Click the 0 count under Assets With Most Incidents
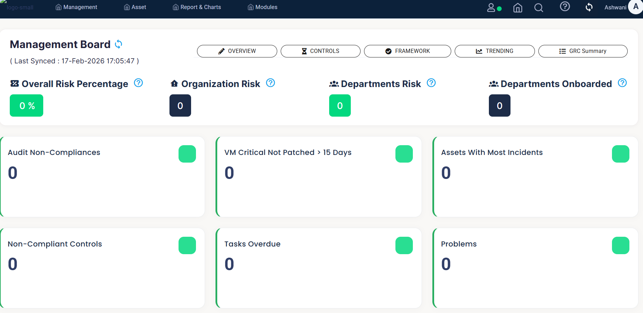 coord(446,173)
